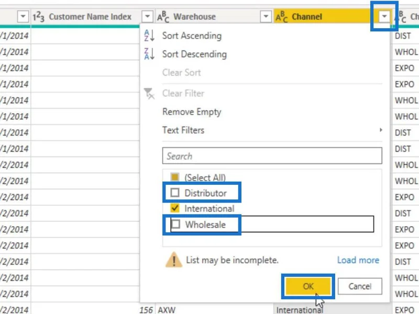Open the Warehouse column filter dropdown

point(266,17)
